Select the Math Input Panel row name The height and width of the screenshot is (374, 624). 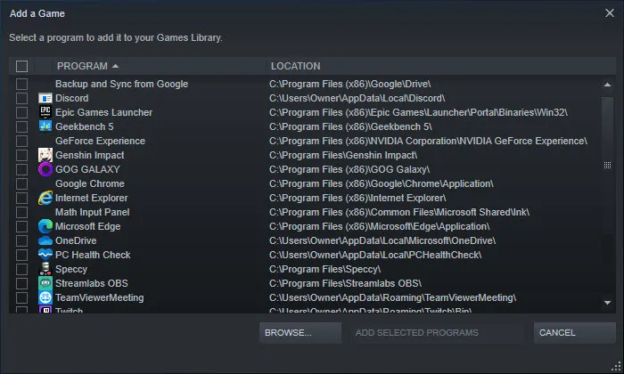[93, 212]
